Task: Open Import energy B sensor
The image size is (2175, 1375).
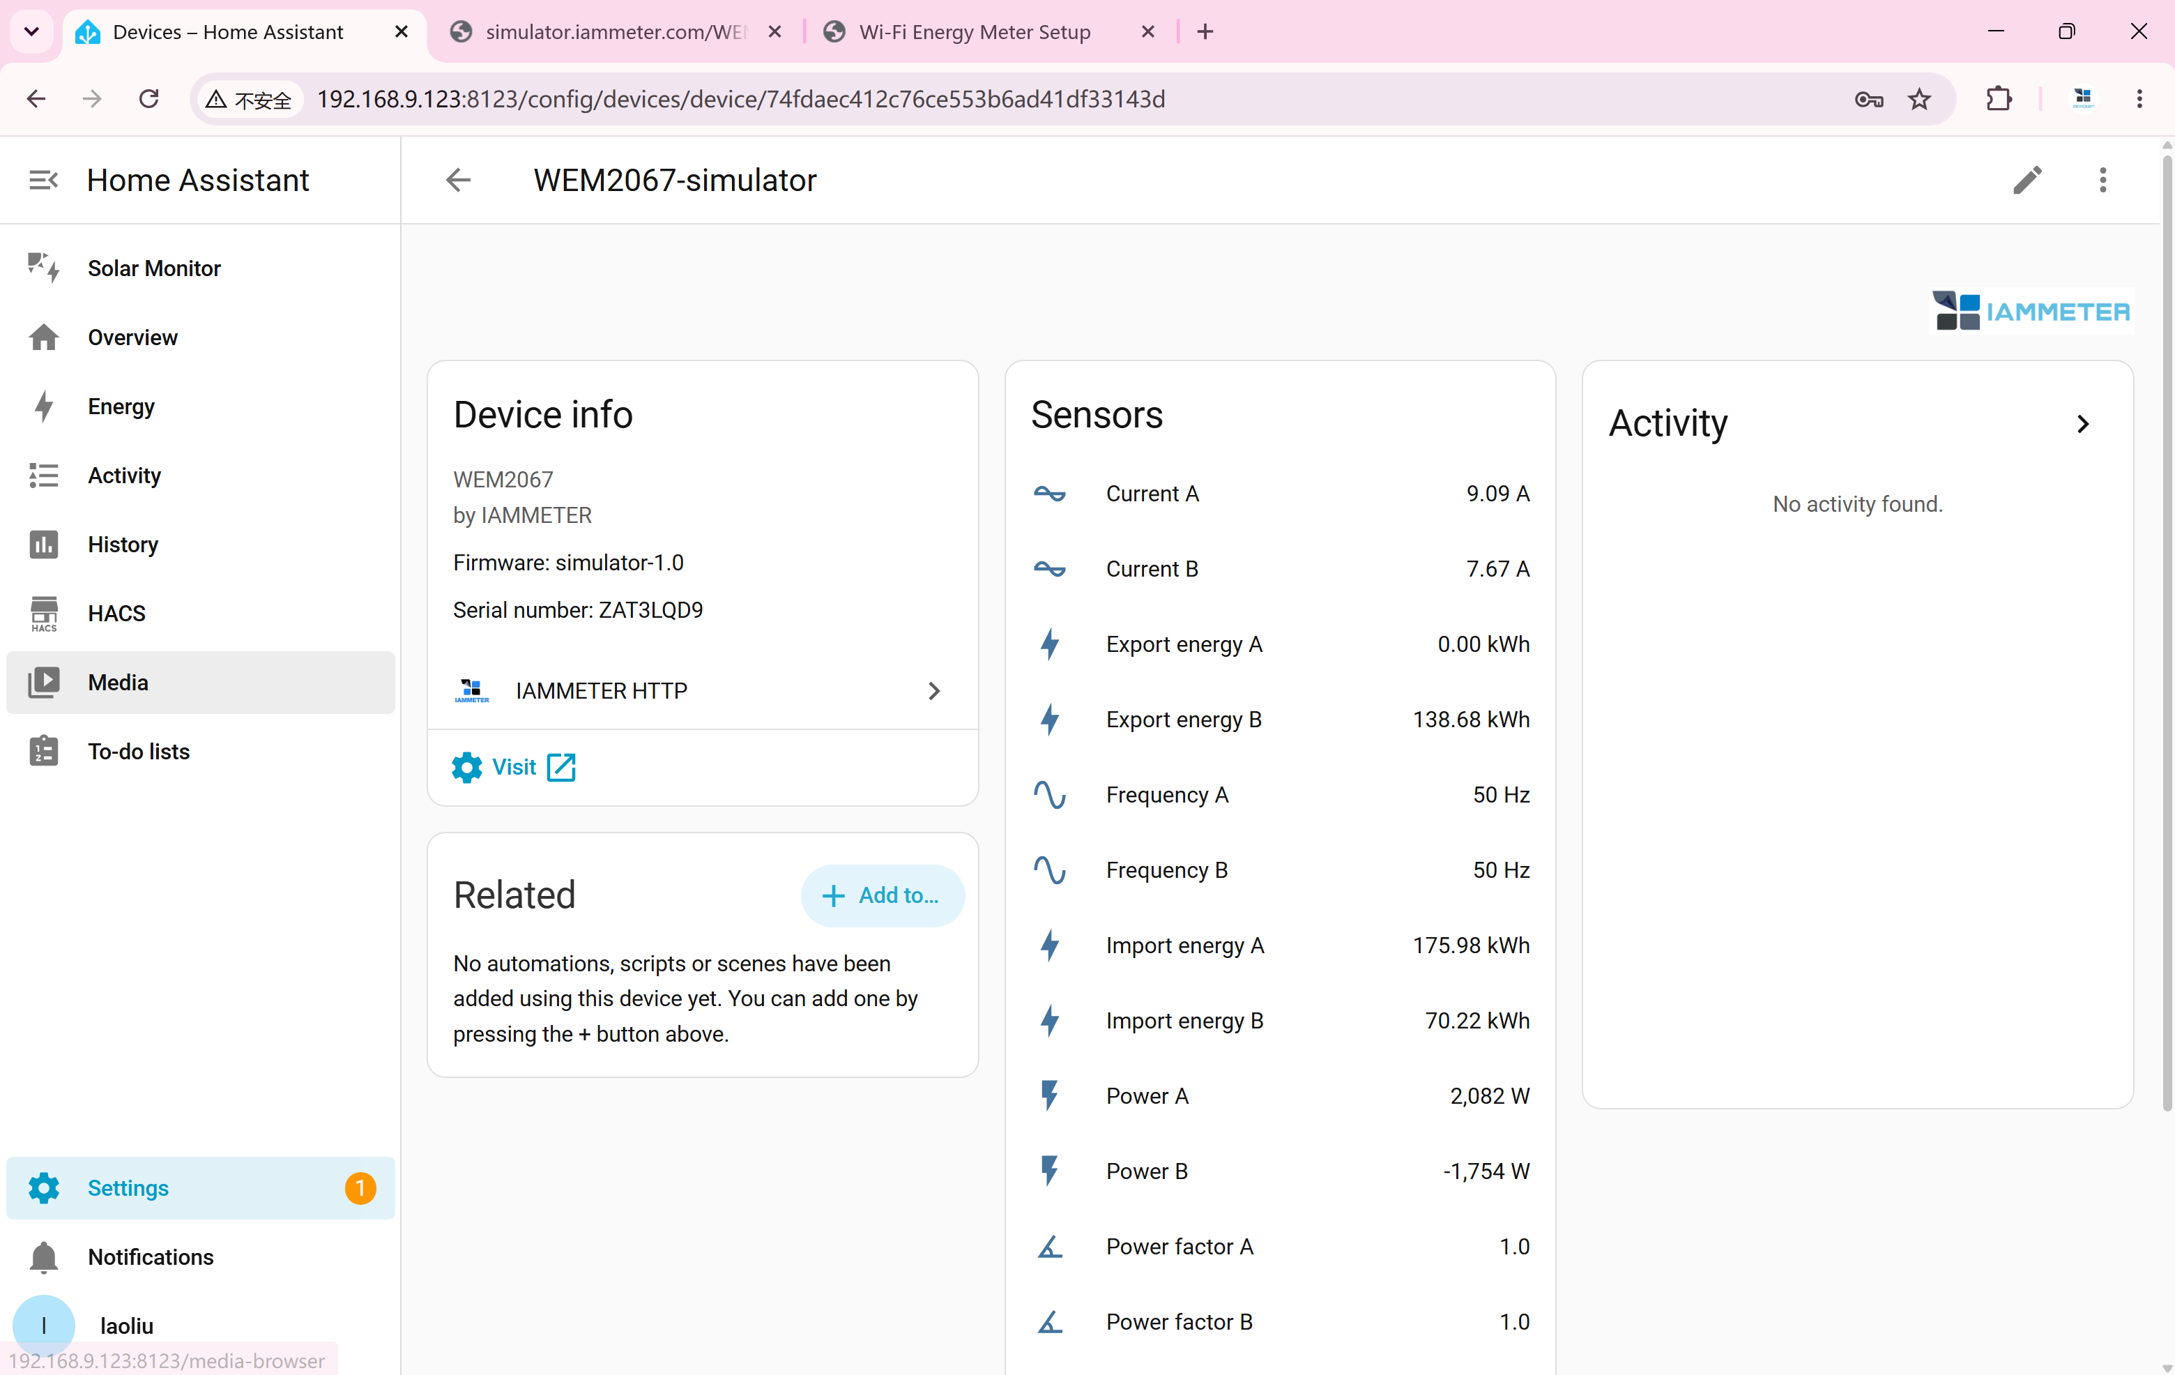Action: [1280, 1021]
